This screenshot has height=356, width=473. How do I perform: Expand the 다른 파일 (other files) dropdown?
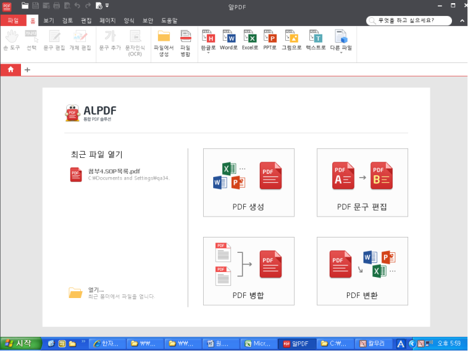341,53
